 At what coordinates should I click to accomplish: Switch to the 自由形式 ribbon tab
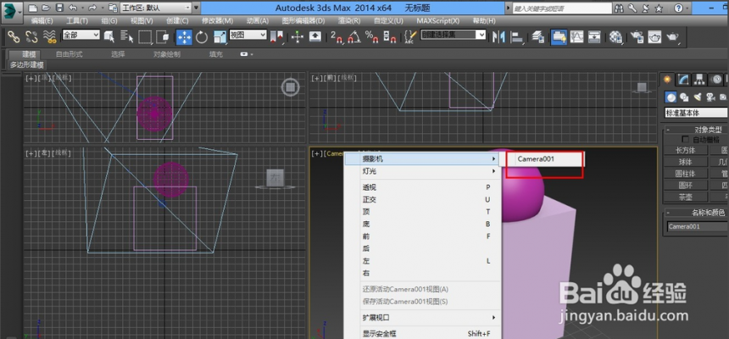click(70, 54)
